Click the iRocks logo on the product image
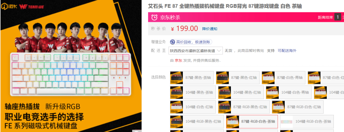344x132 pixels. [9, 6]
